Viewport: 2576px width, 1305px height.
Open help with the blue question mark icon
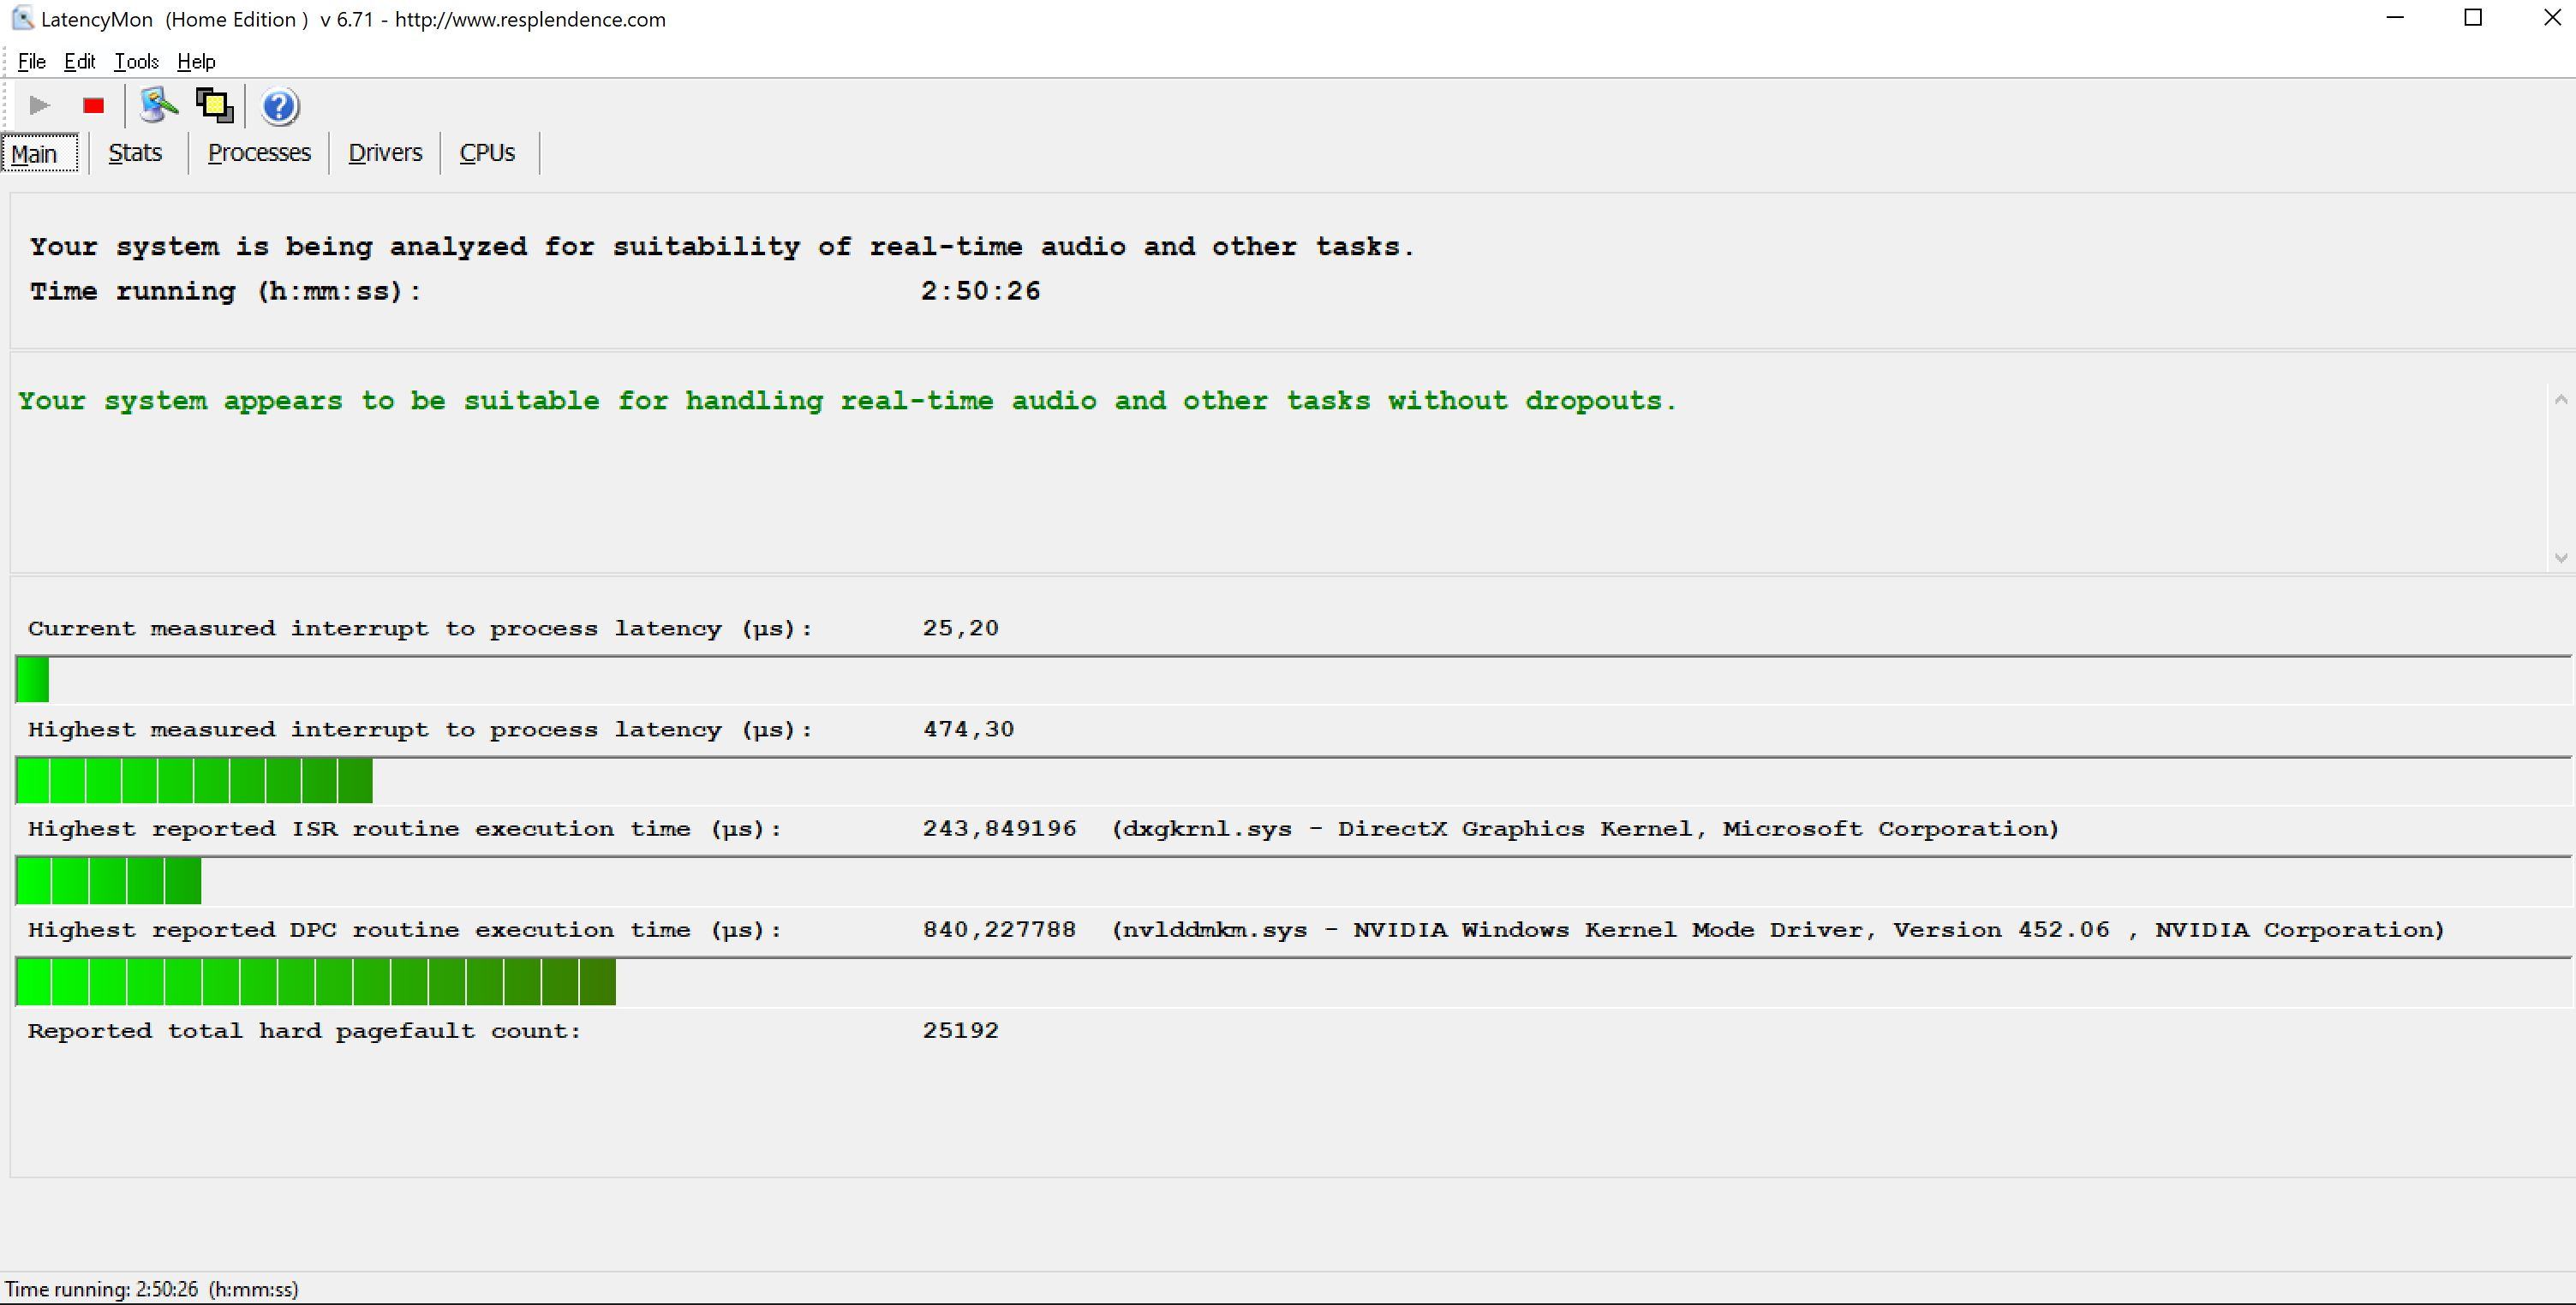tap(280, 106)
